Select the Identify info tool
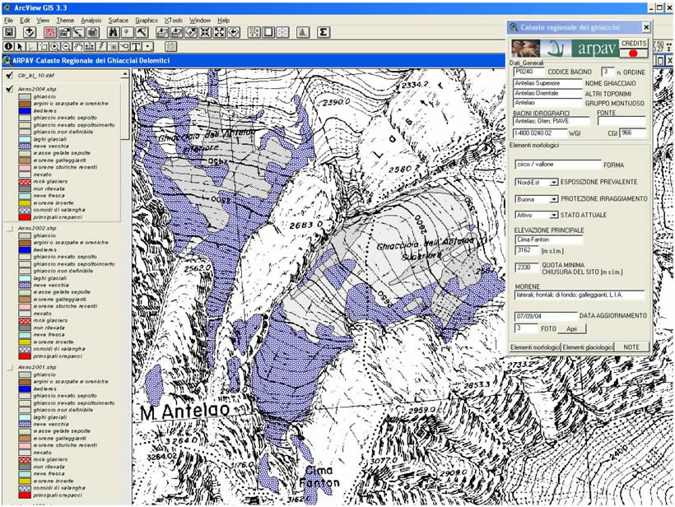The width and height of the screenshot is (675, 507). [8, 46]
